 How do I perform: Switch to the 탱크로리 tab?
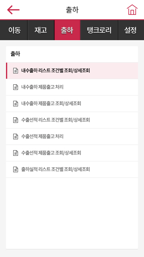point(99,30)
